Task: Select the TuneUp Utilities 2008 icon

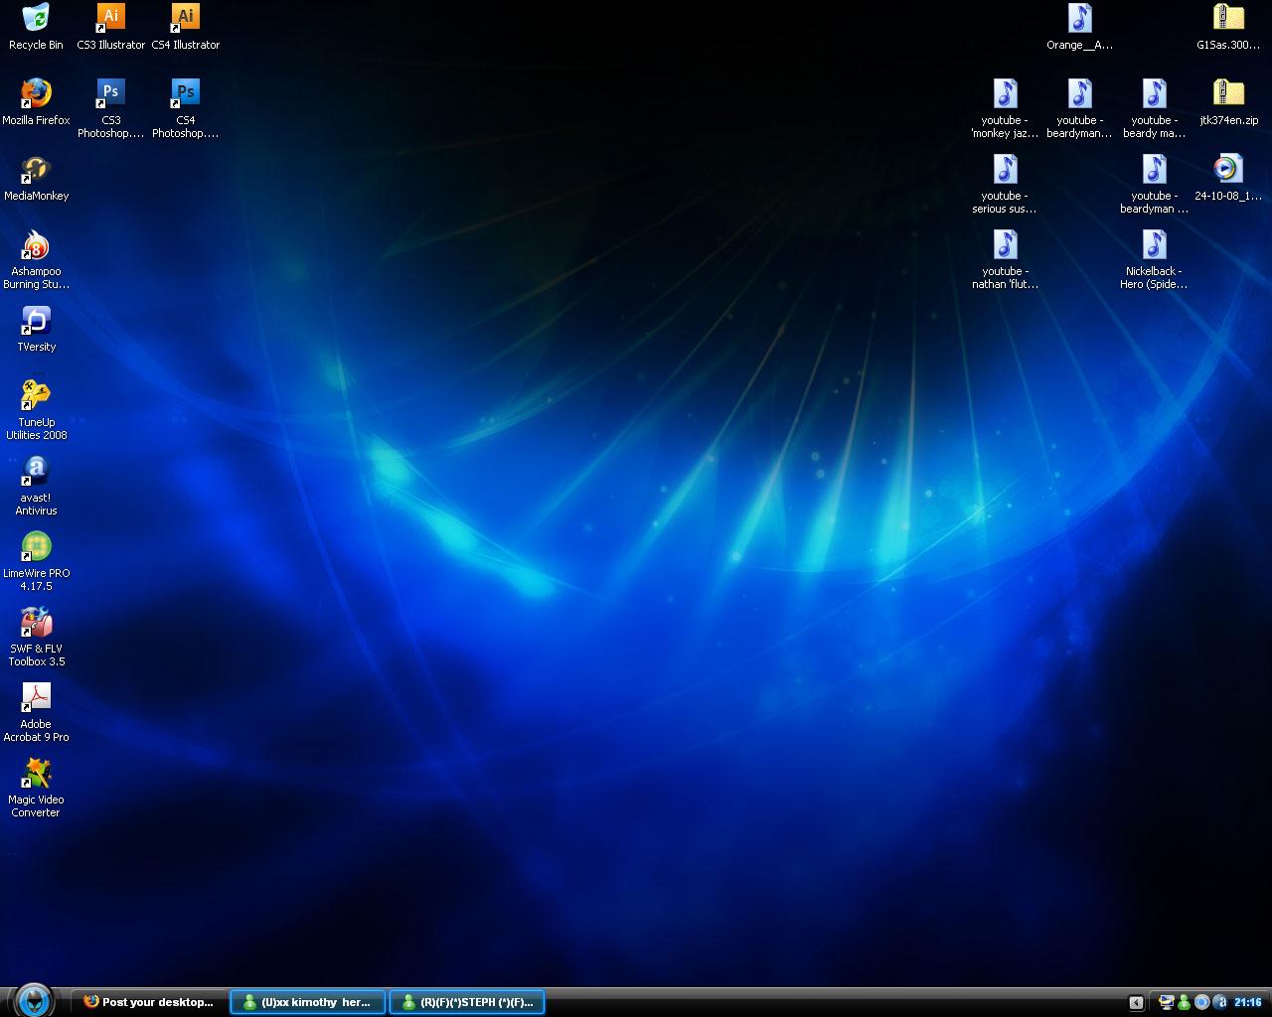Action: (36, 410)
